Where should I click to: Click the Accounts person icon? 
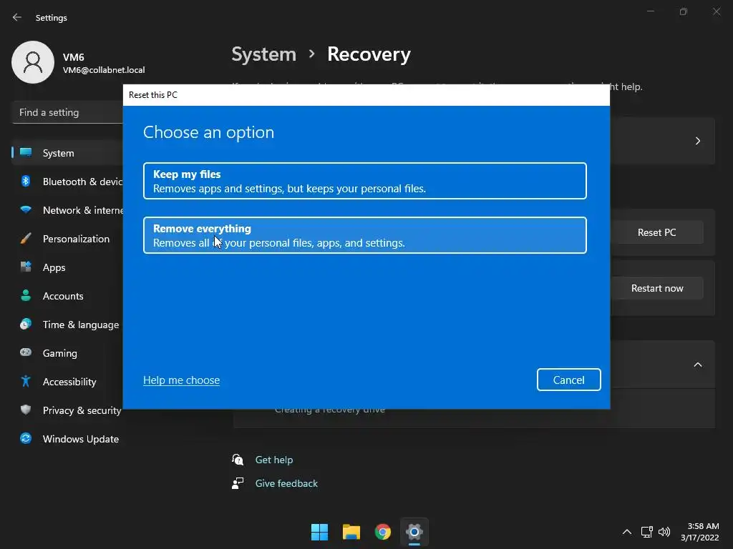pos(26,295)
